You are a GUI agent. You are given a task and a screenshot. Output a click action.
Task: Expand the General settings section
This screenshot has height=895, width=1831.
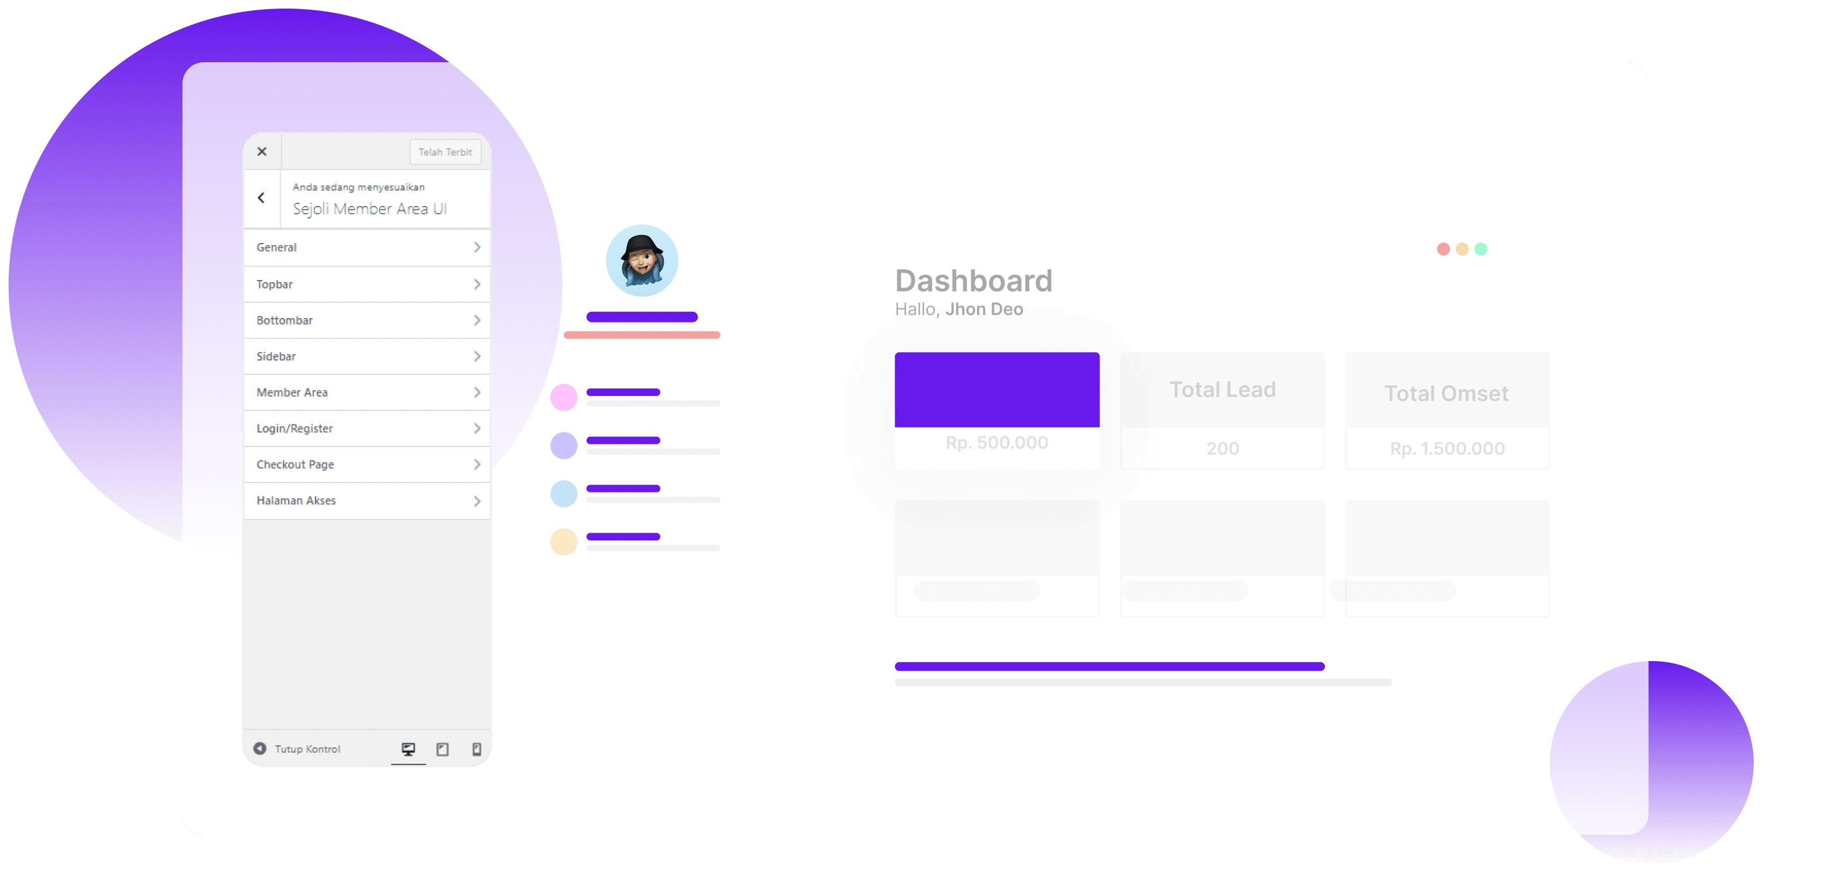pyautogui.click(x=368, y=247)
